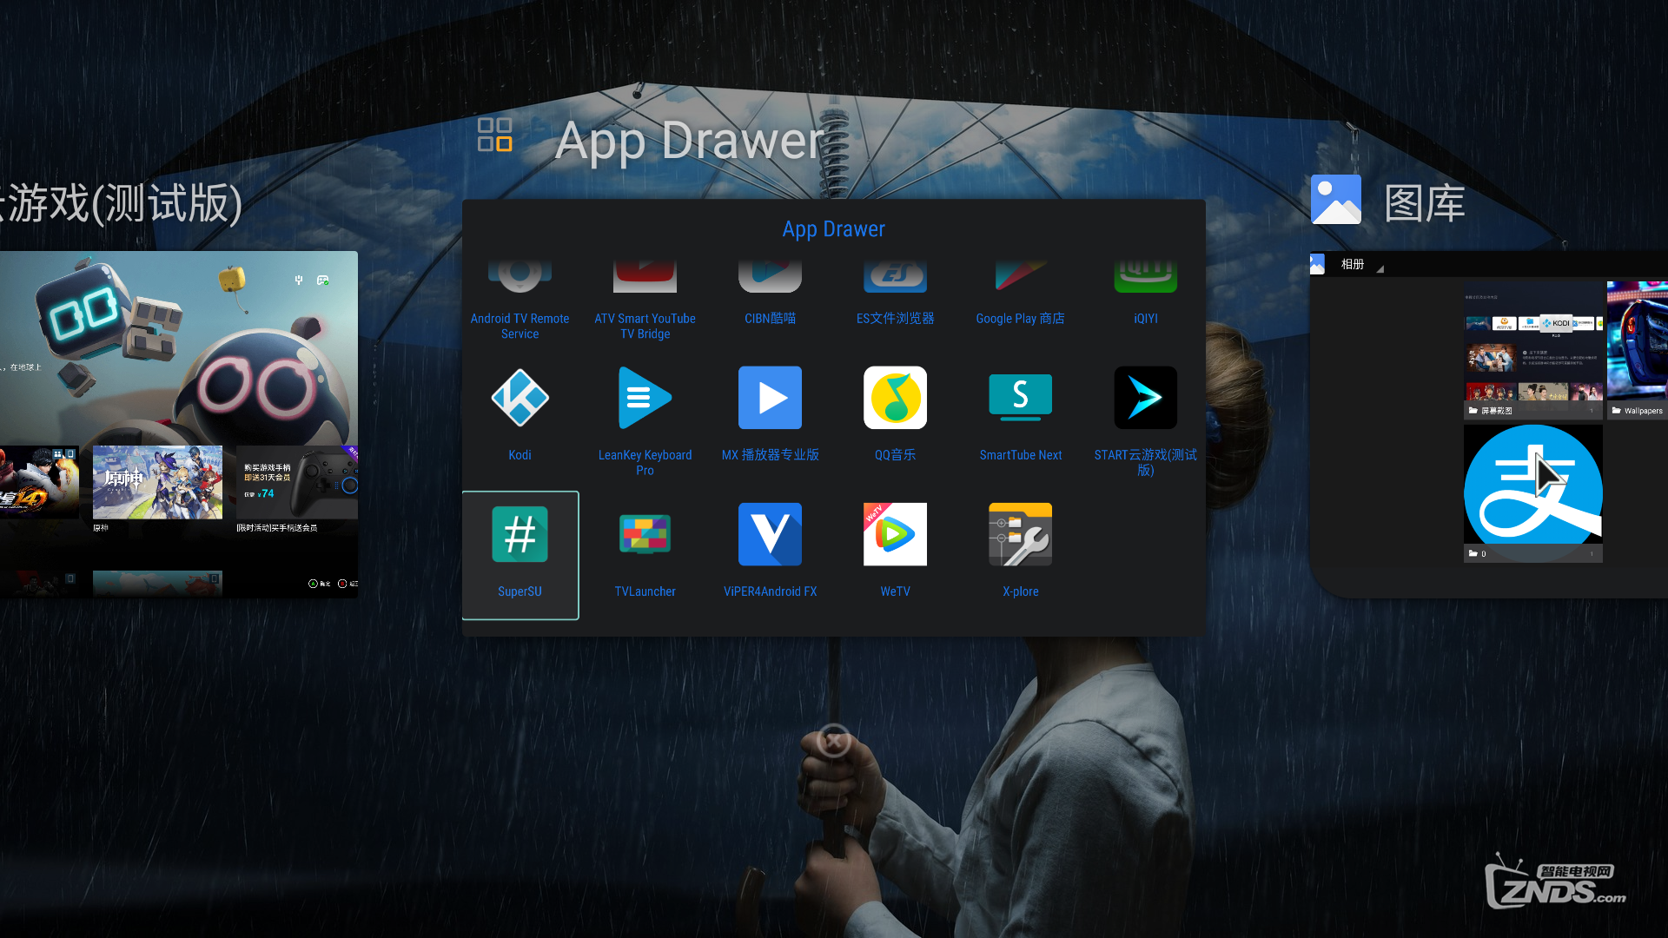
Task: Open SmartTube Next
Action: (x=1020, y=398)
